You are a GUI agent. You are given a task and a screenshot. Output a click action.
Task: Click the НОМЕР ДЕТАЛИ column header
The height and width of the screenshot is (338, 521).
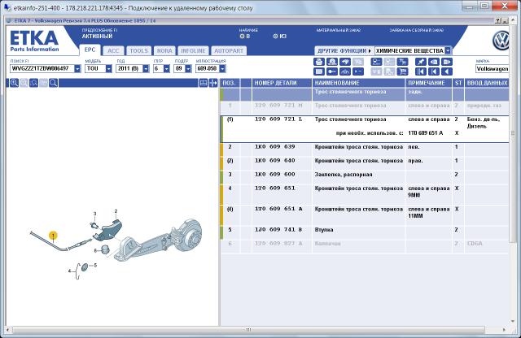(282, 83)
